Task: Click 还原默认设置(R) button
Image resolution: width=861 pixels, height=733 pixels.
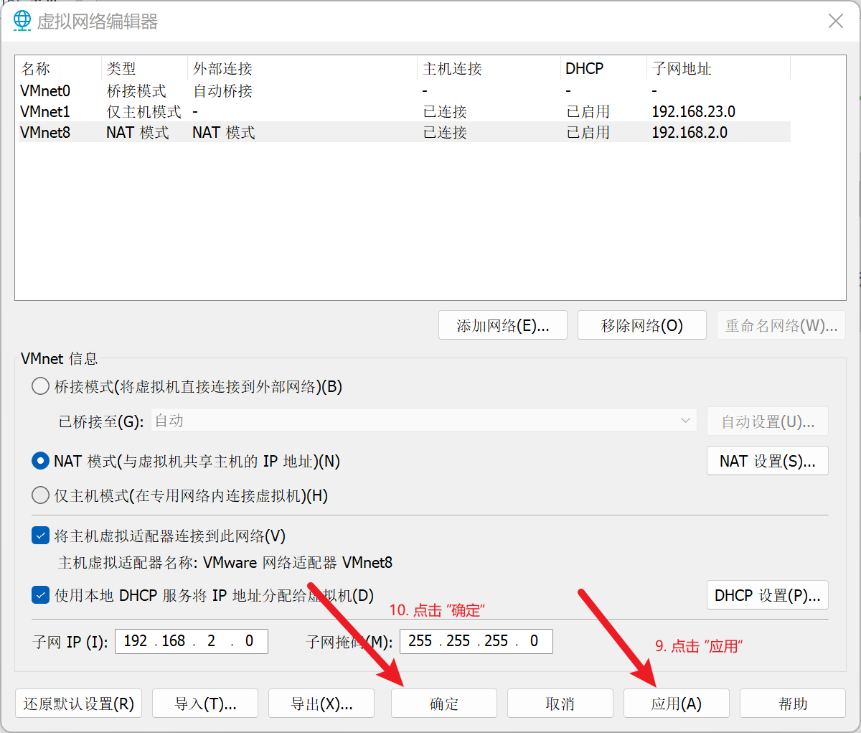Action: click(79, 704)
